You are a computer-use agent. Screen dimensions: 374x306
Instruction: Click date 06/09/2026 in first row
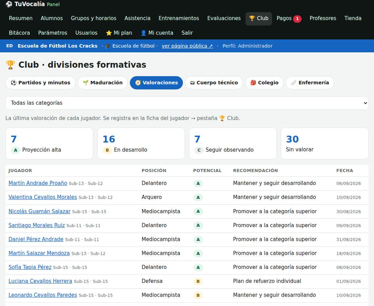click(349, 184)
